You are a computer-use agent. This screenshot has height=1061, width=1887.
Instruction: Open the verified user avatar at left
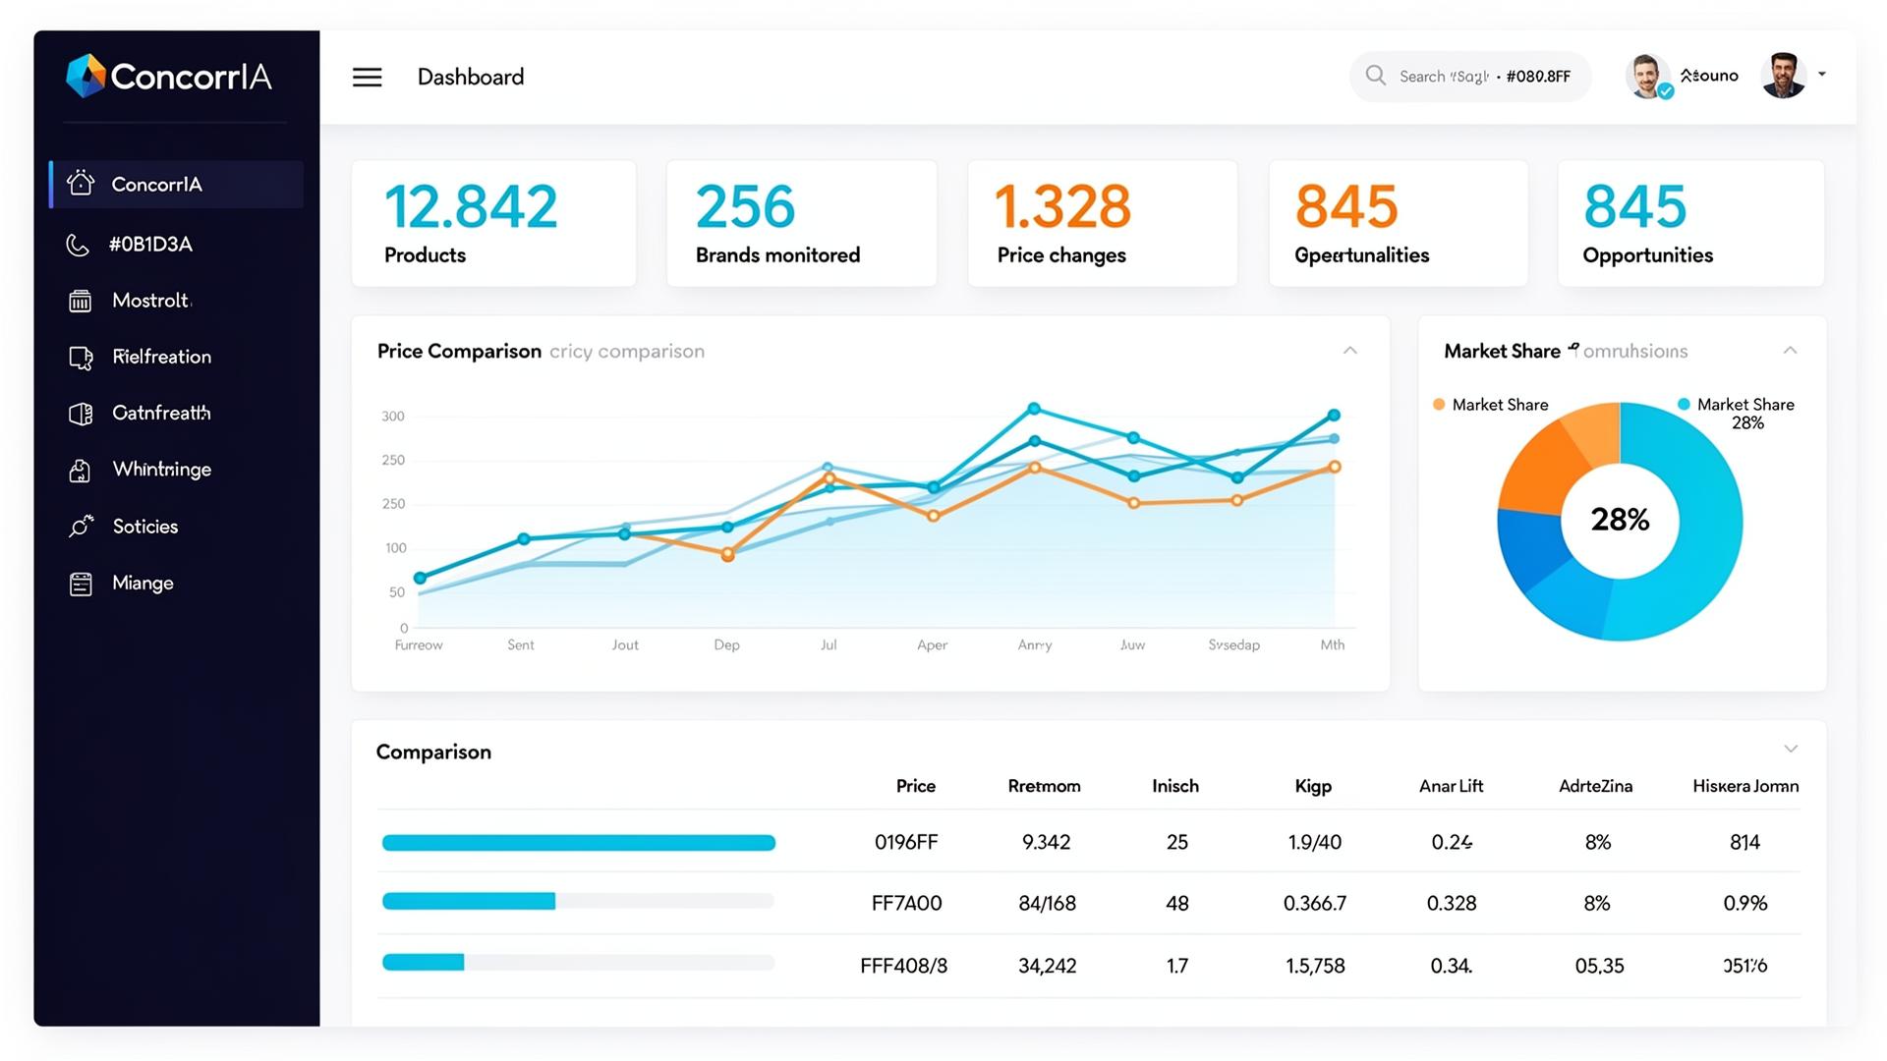1647,76
